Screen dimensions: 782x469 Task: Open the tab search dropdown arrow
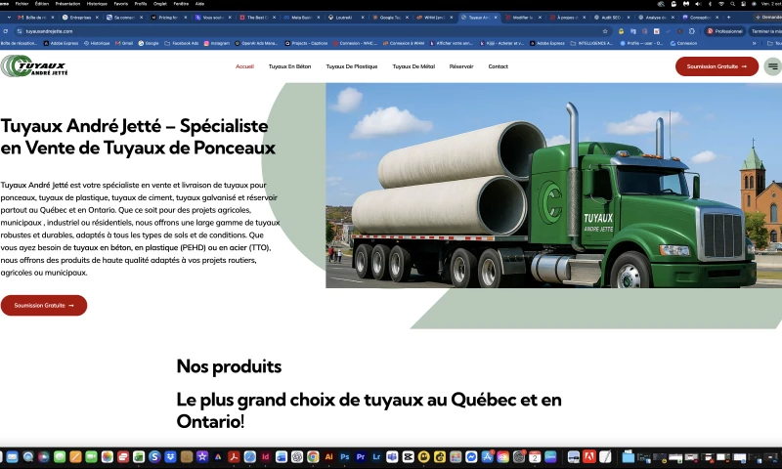pyautogui.click(x=9, y=17)
